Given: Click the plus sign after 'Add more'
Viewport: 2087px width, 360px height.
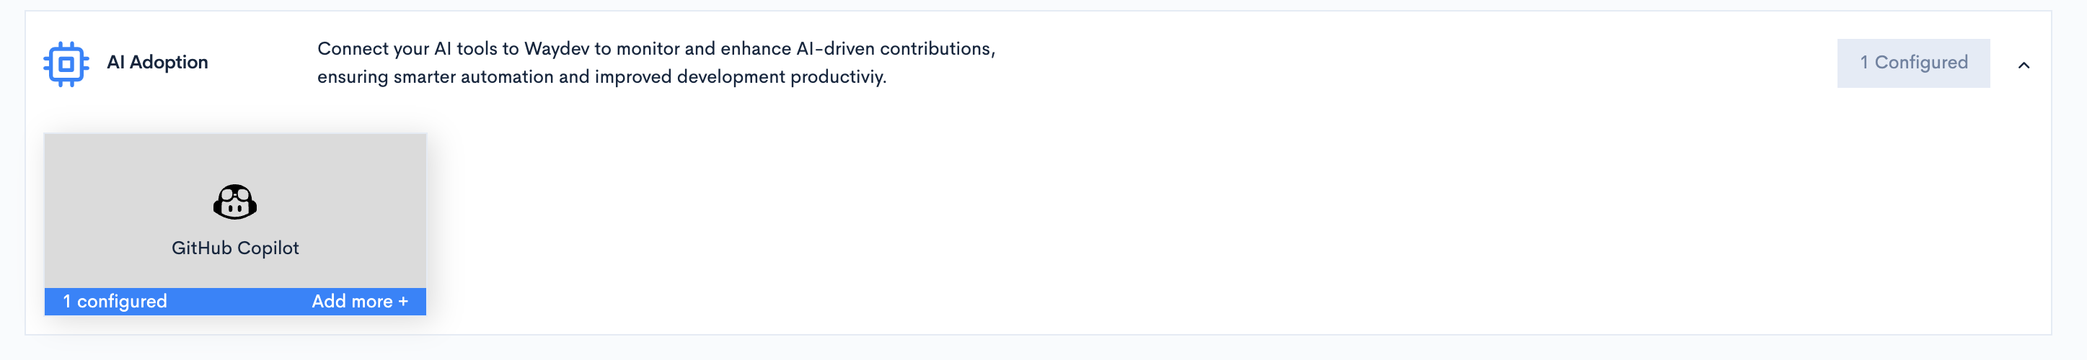Looking at the screenshot, I should pos(402,301).
